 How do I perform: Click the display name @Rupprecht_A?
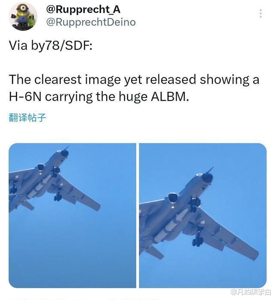(83, 9)
